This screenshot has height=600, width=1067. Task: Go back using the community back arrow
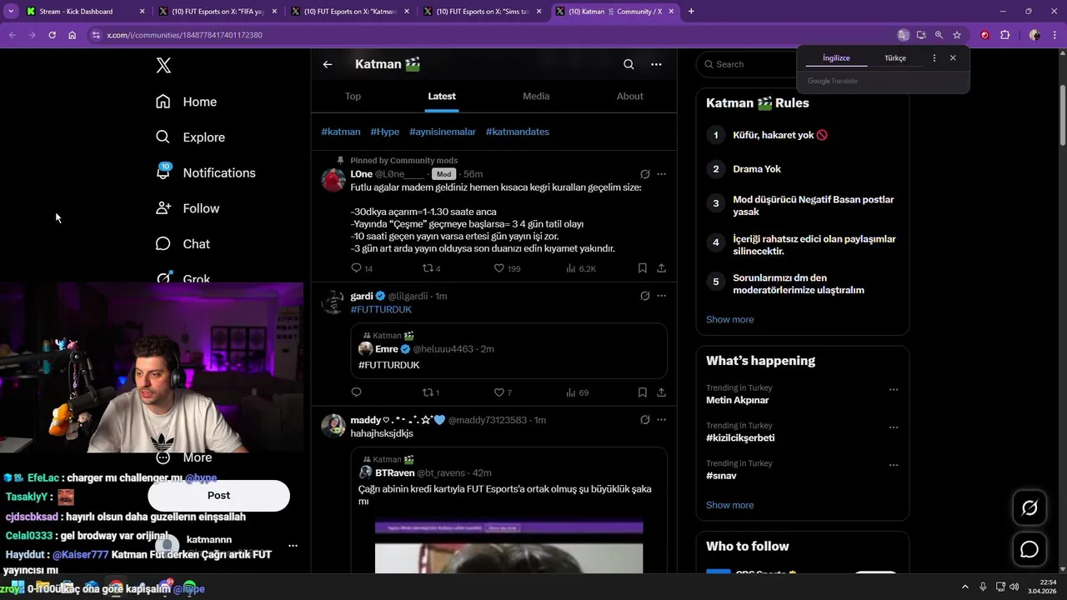click(x=328, y=64)
